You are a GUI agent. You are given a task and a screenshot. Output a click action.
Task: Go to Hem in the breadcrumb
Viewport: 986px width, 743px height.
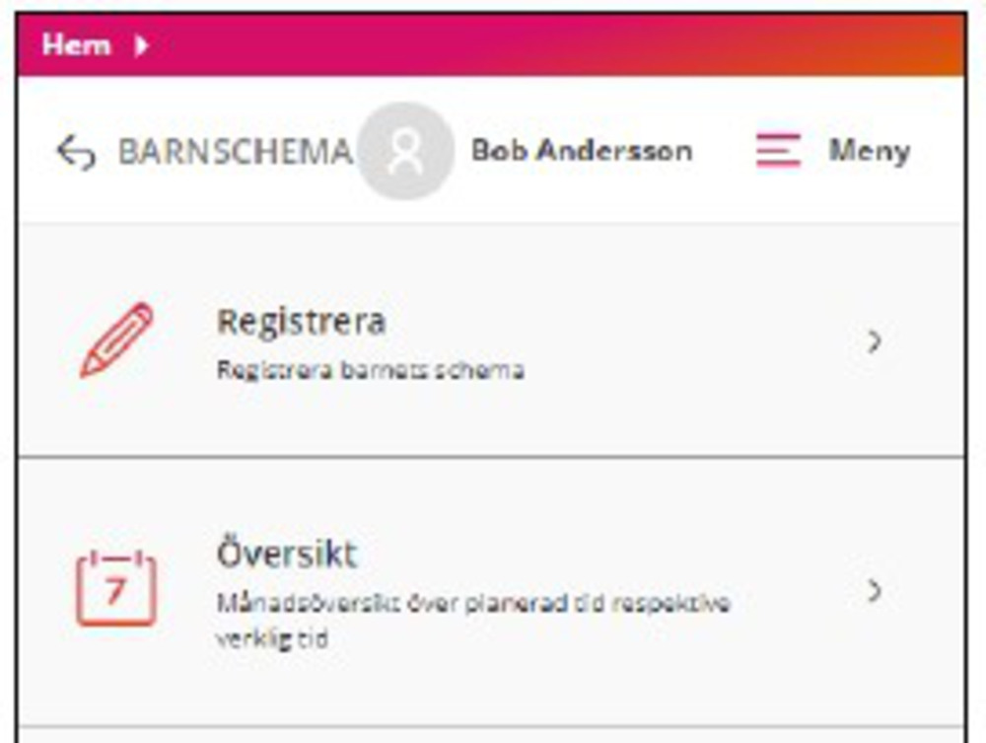coord(75,45)
